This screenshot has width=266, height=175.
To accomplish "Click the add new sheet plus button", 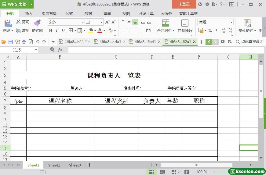I will 89,165.
